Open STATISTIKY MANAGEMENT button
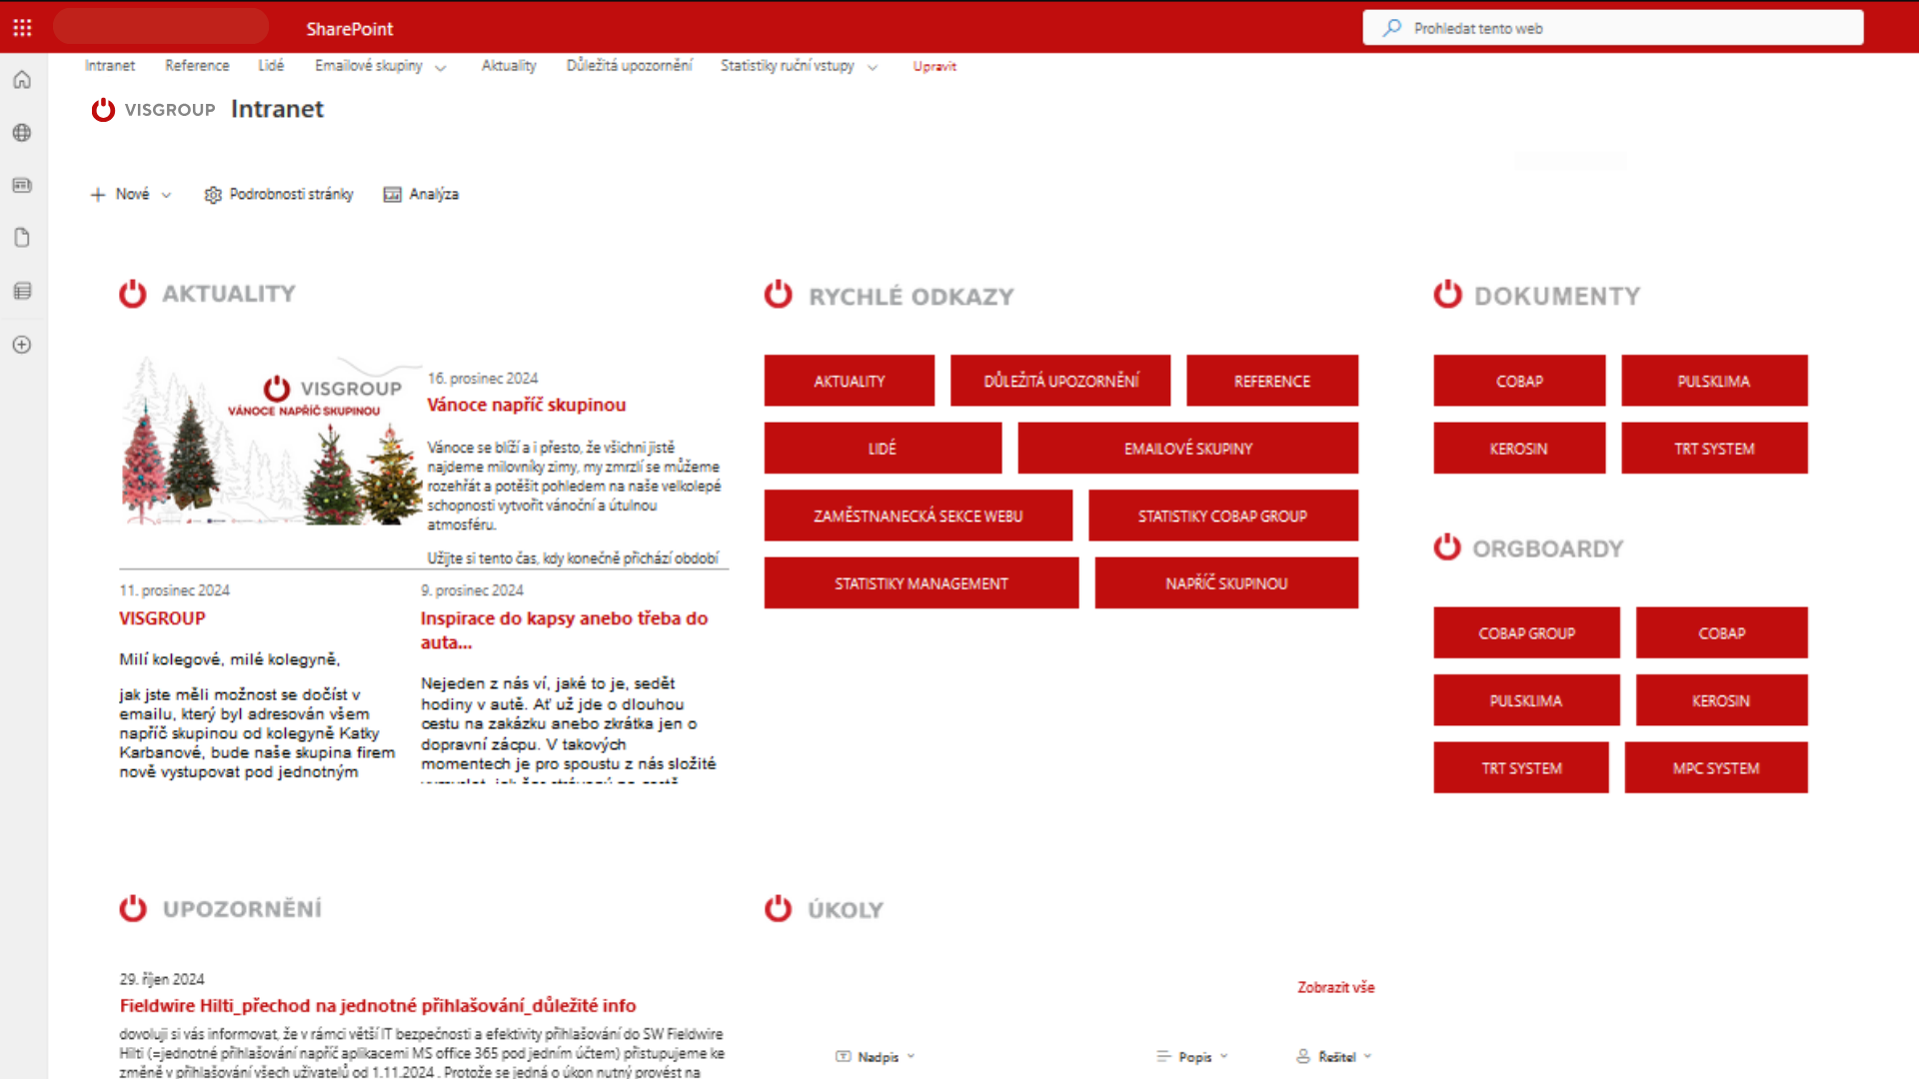Screen dimensions: 1919x1079 coord(922,583)
